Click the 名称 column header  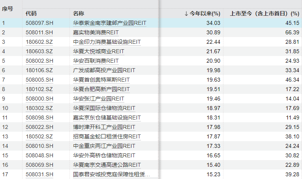click(79, 13)
